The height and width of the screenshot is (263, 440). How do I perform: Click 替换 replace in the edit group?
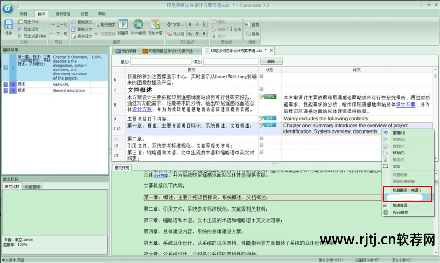tap(252, 34)
